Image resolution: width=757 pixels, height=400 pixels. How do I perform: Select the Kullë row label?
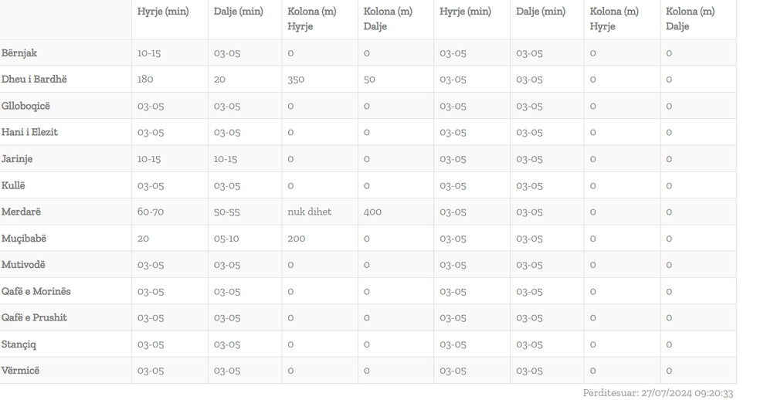pos(14,185)
